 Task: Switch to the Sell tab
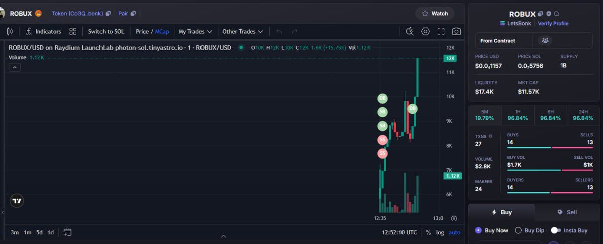click(x=567, y=212)
